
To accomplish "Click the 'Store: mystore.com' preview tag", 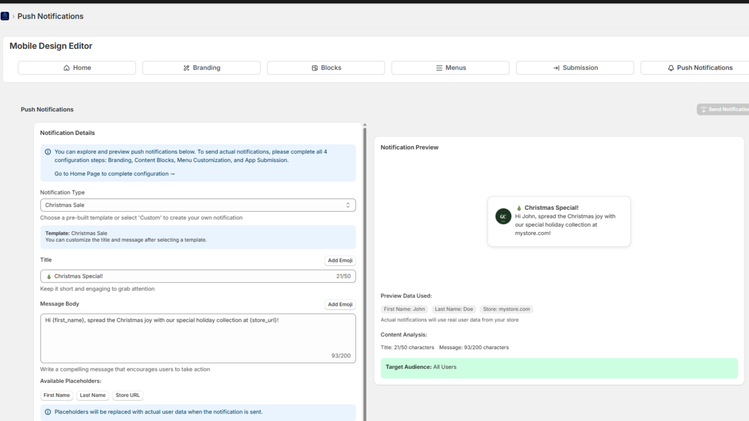I will [x=507, y=309].
